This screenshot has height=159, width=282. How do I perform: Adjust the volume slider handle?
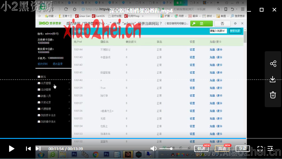[x=171, y=149]
